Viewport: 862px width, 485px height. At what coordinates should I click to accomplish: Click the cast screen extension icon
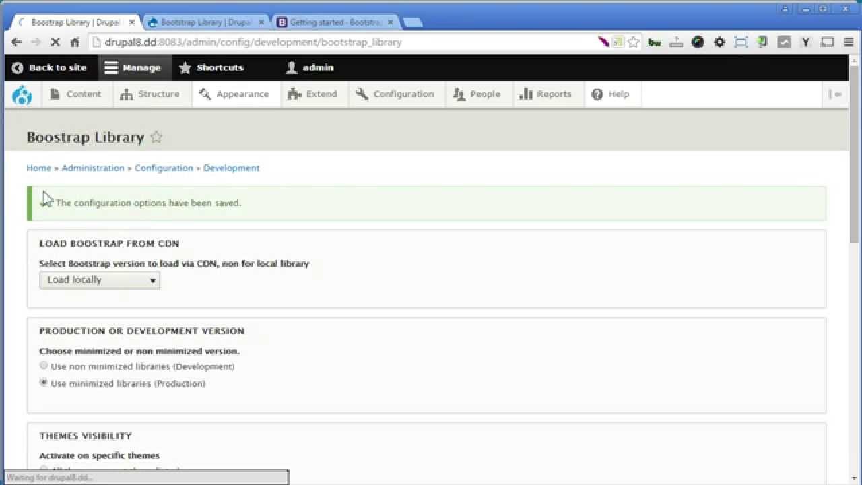coord(828,42)
